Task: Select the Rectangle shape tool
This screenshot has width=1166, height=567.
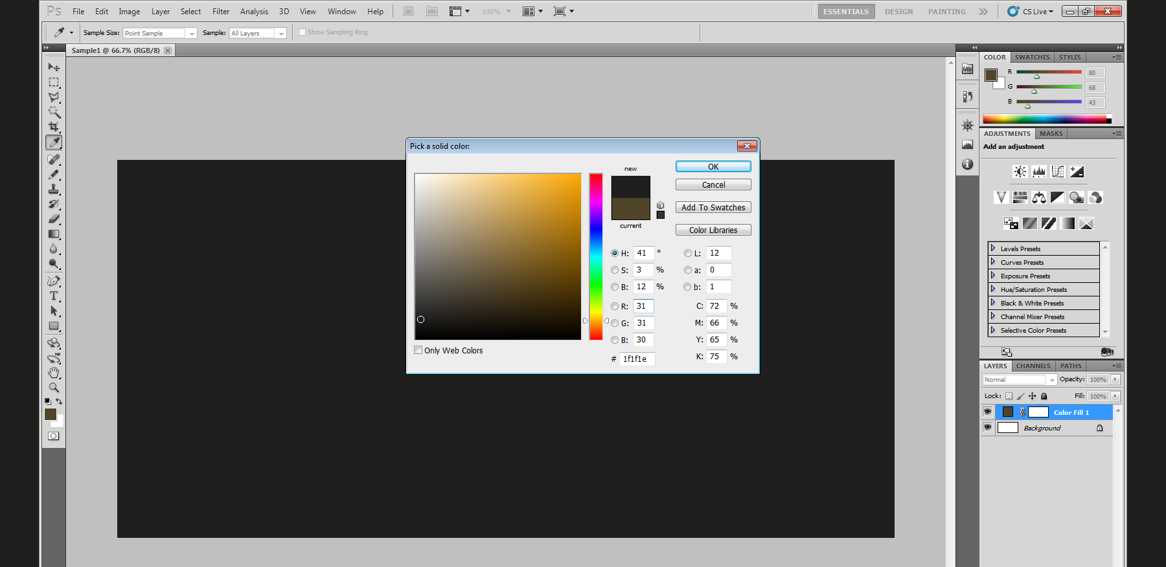Action: (54, 326)
